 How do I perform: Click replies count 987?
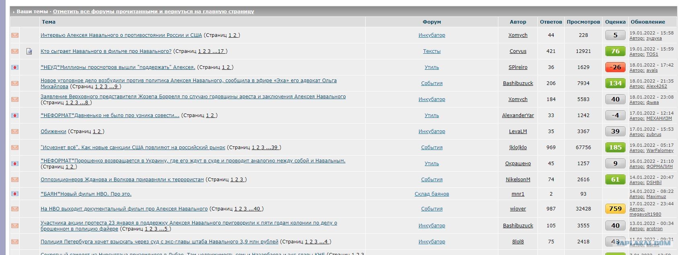point(551,209)
